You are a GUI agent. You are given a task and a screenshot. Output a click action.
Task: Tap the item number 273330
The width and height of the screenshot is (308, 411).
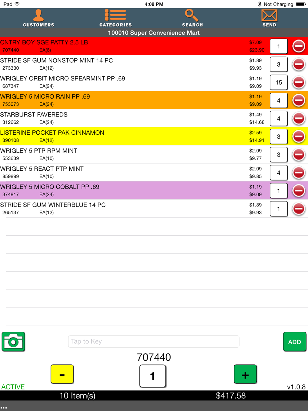[10, 68]
